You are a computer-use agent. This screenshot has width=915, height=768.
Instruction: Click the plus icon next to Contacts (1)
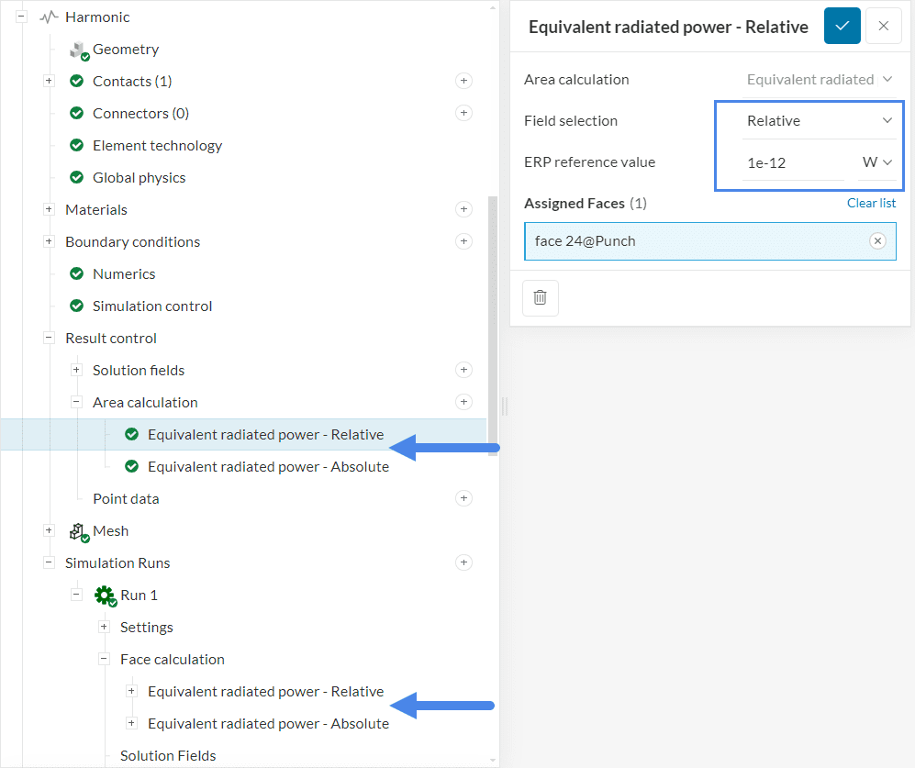[463, 81]
